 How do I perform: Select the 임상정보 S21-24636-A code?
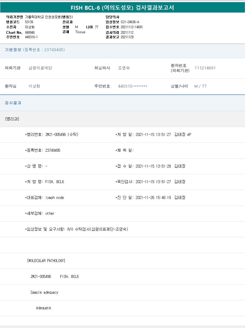[130, 22]
